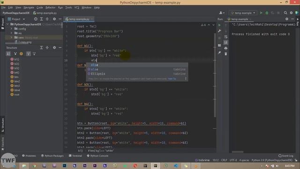Toggle soft-wrap in Run console

226,37
